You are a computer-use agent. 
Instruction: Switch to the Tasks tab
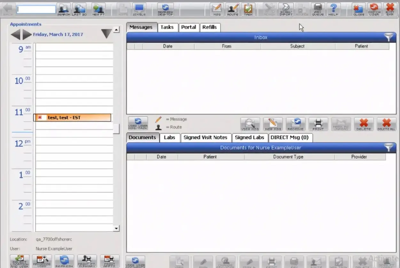(167, 27)
